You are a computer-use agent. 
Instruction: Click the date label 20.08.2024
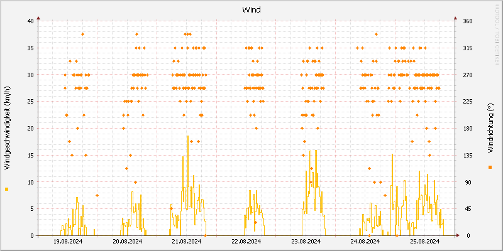coord(128,241)
